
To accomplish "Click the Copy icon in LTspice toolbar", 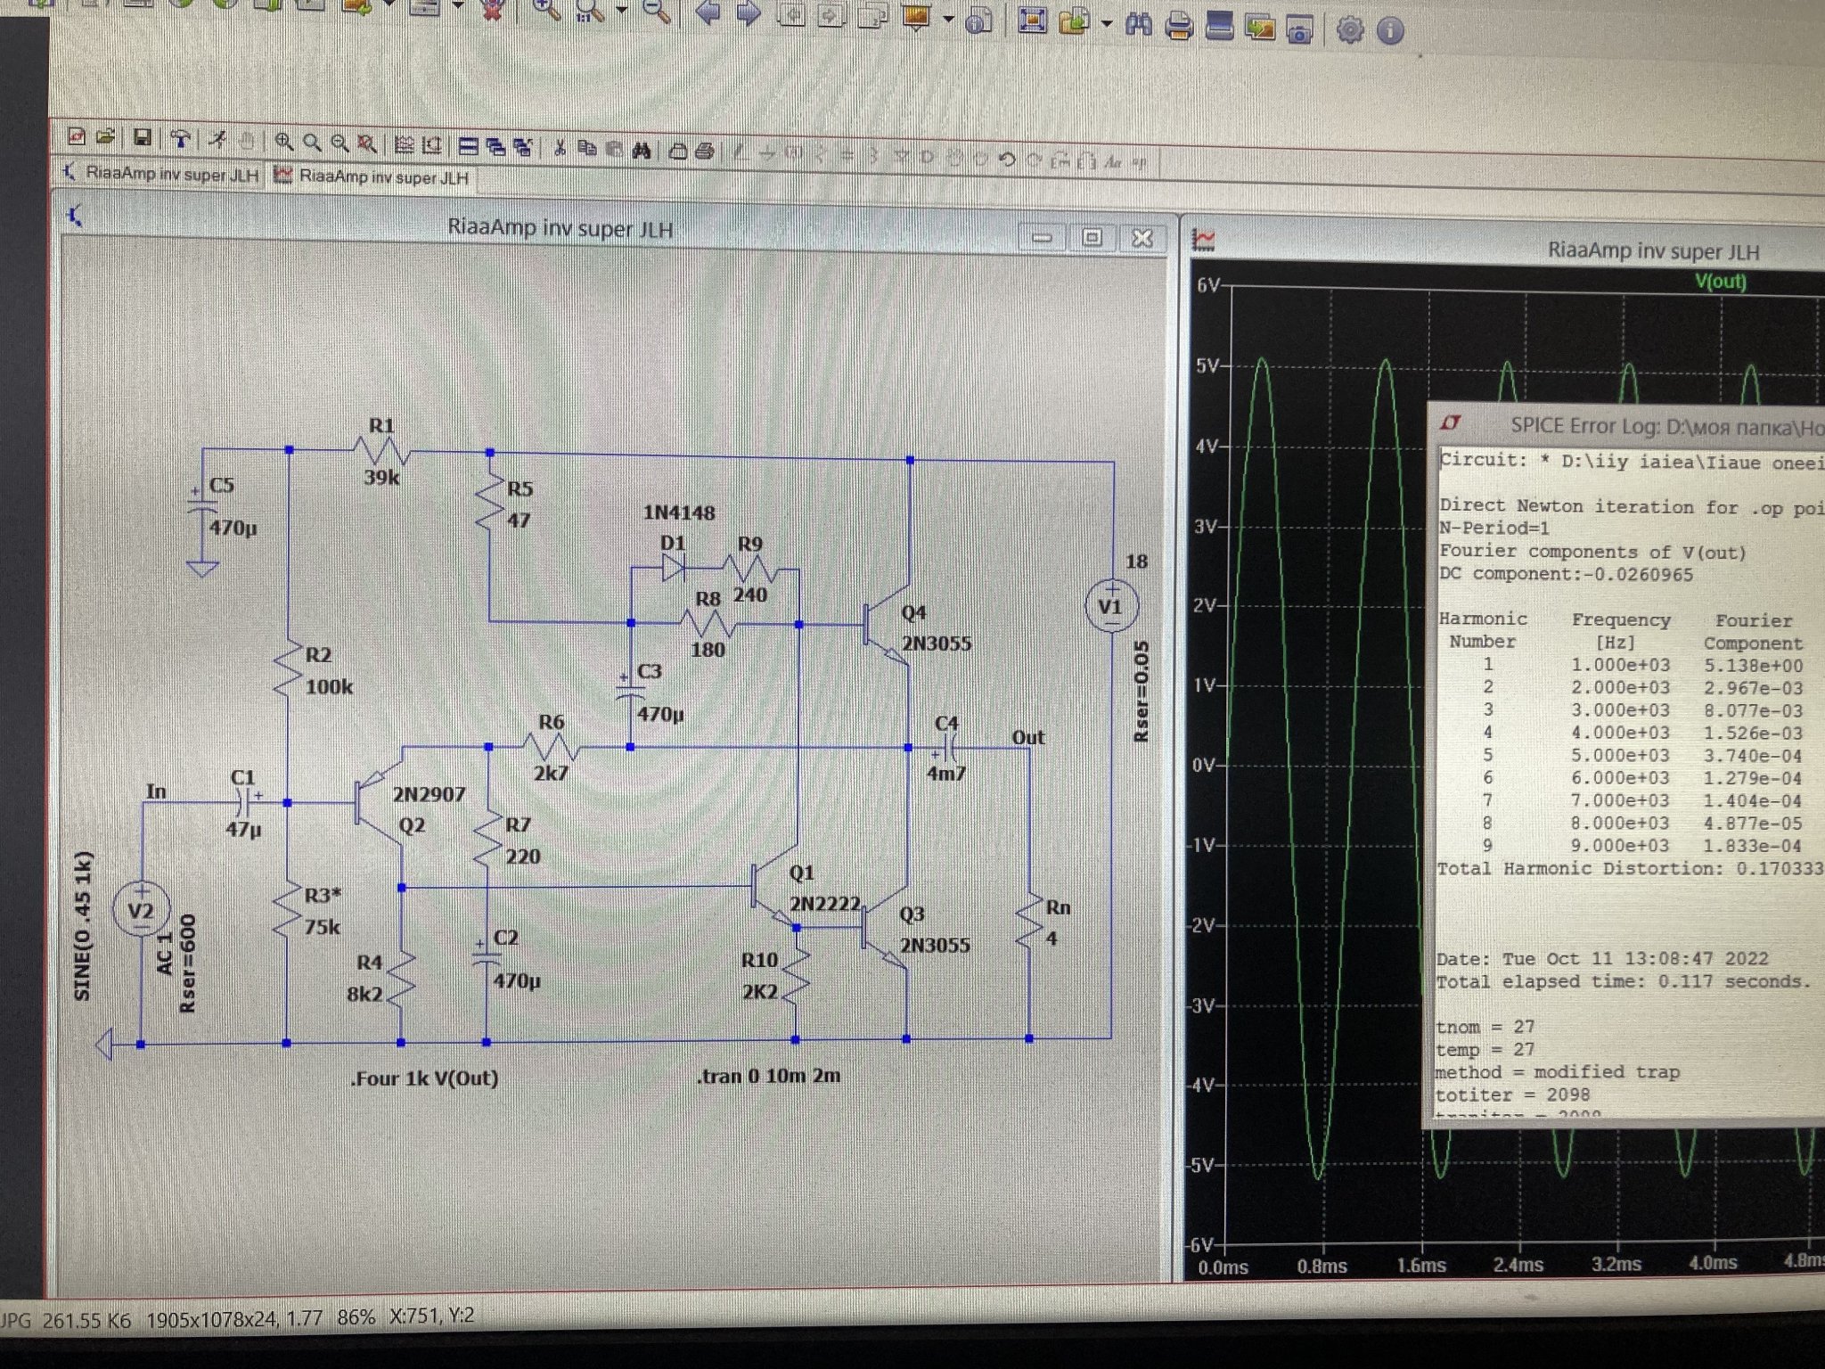I will [x=587, y=149].
